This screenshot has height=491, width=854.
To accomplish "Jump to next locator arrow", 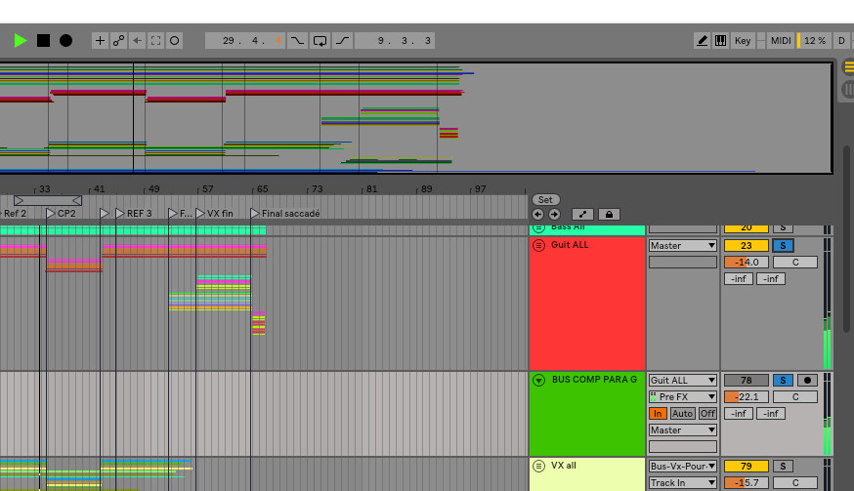I will point(554,215).
